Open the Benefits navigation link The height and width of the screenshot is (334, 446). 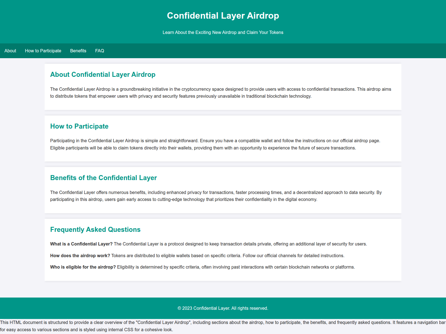[x=78, y=51]
